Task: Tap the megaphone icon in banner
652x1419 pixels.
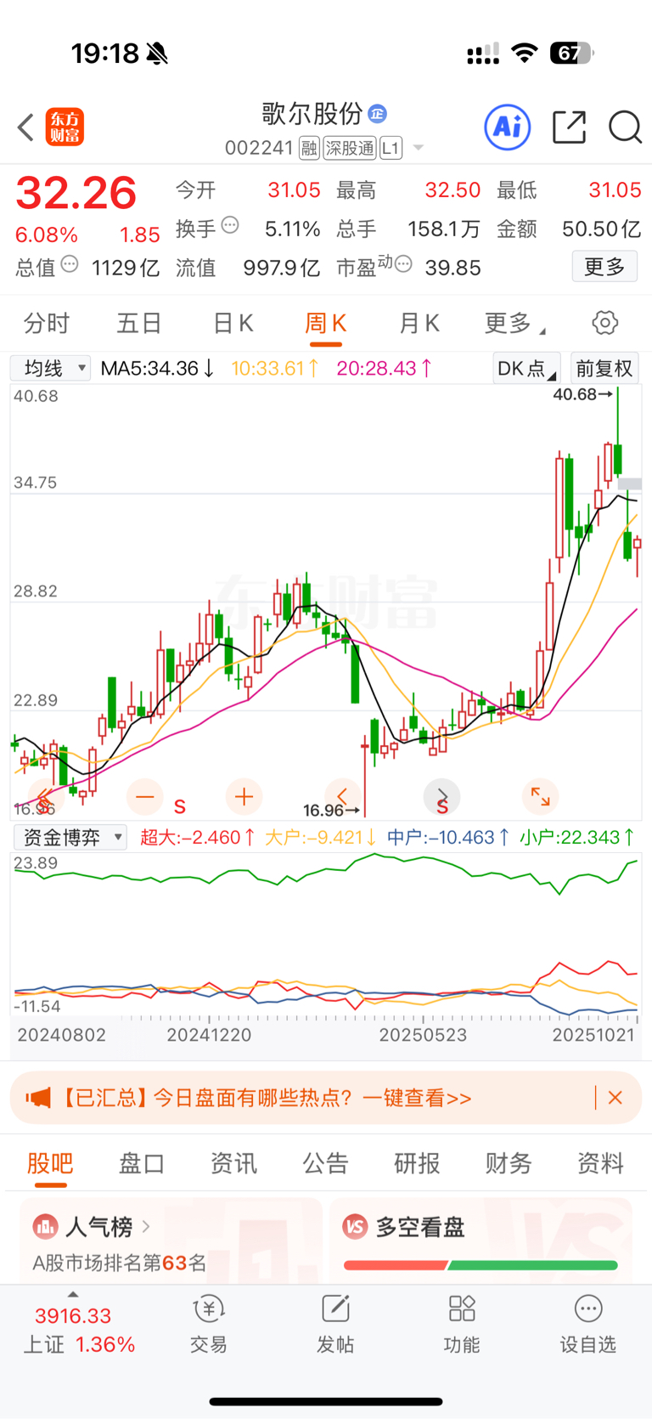Action: 37,1098
